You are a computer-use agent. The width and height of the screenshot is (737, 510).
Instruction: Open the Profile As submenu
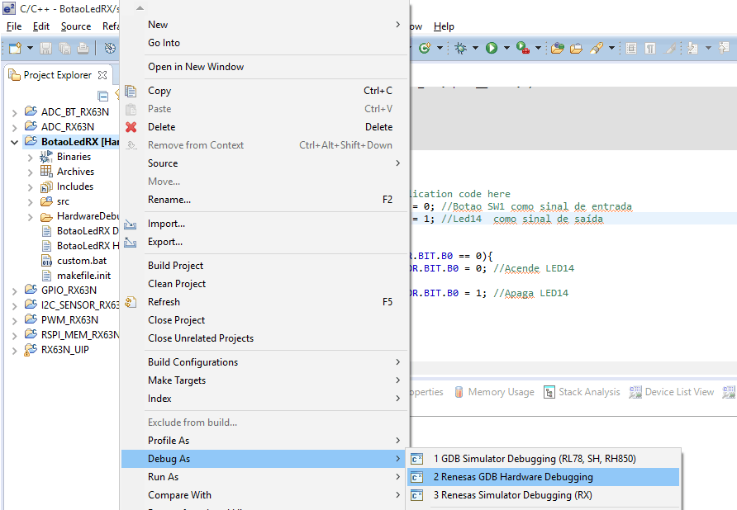point(264,441)
